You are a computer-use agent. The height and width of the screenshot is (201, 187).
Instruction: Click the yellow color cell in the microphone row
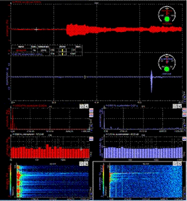[62, 50]
